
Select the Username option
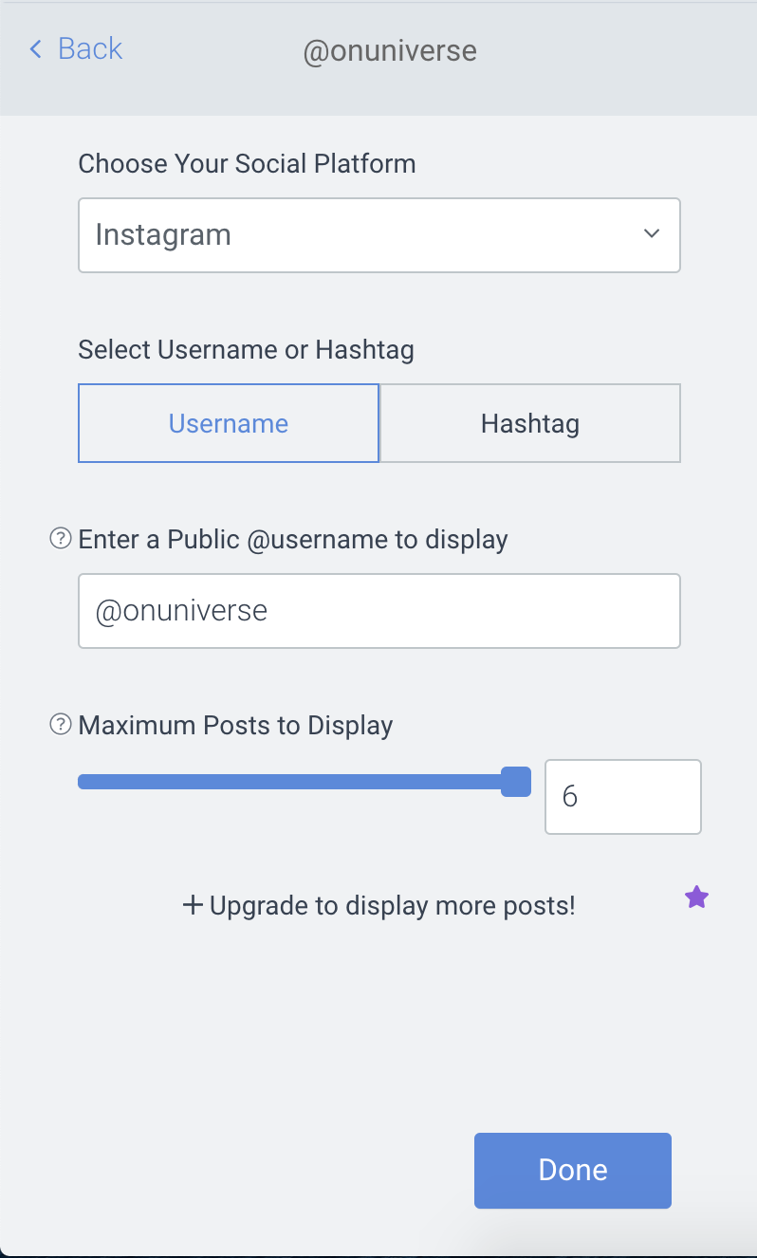[x=229, y=423]
